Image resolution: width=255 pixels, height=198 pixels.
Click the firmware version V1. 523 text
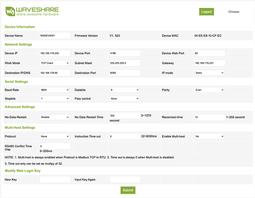click(x=115, y=36)
